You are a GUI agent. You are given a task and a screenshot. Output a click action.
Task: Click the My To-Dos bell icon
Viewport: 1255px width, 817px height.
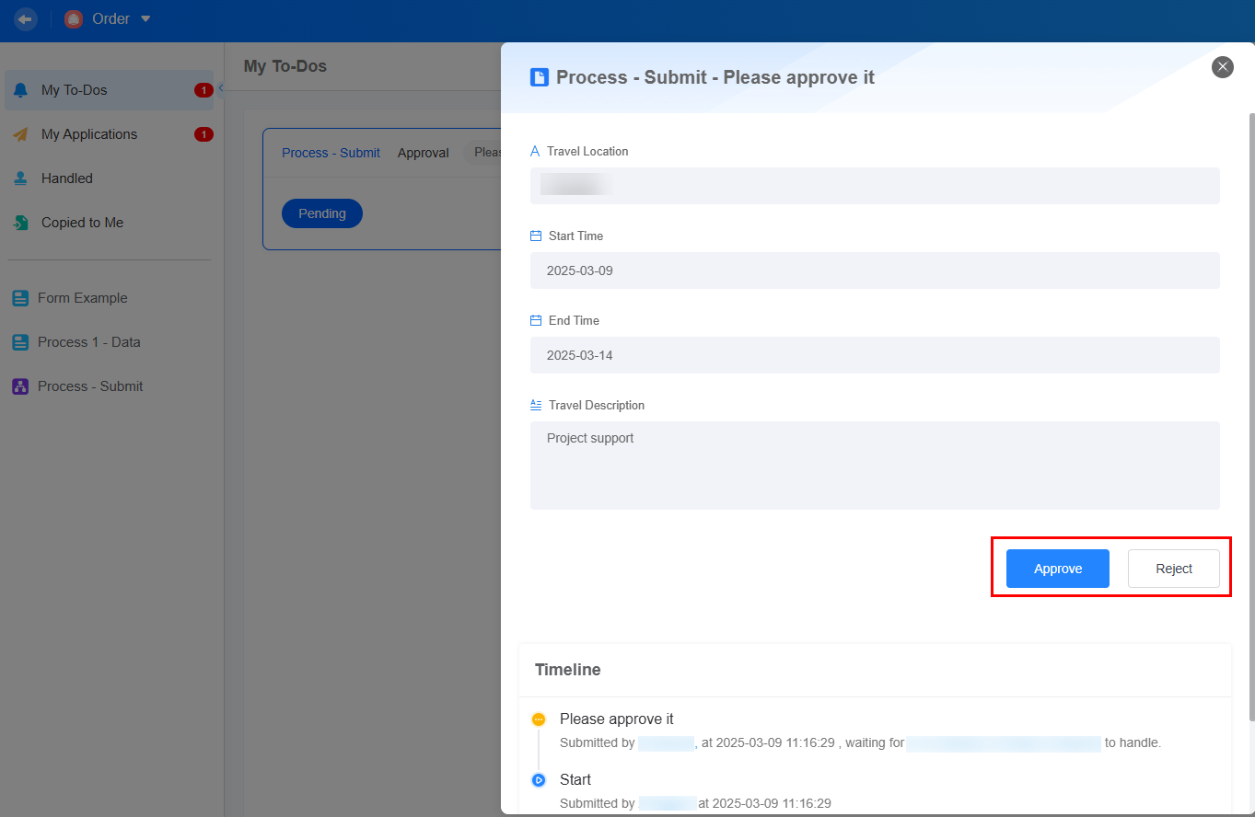click(20, 90)
